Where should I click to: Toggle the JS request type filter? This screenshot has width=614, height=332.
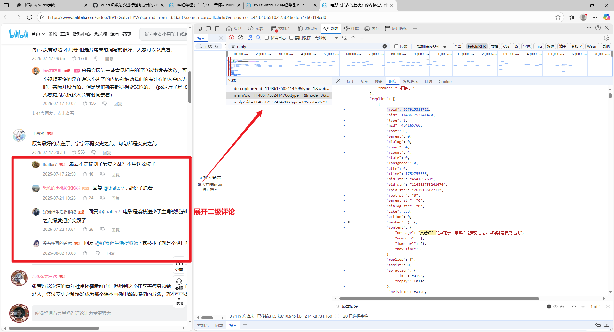pyautogui.click(x=516, y=46)
